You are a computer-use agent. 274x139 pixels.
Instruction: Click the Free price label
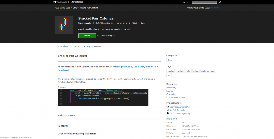143,23
